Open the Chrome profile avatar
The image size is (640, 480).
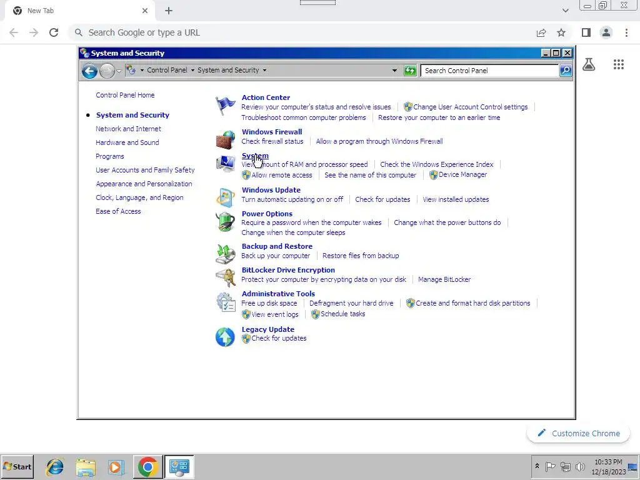606,32
